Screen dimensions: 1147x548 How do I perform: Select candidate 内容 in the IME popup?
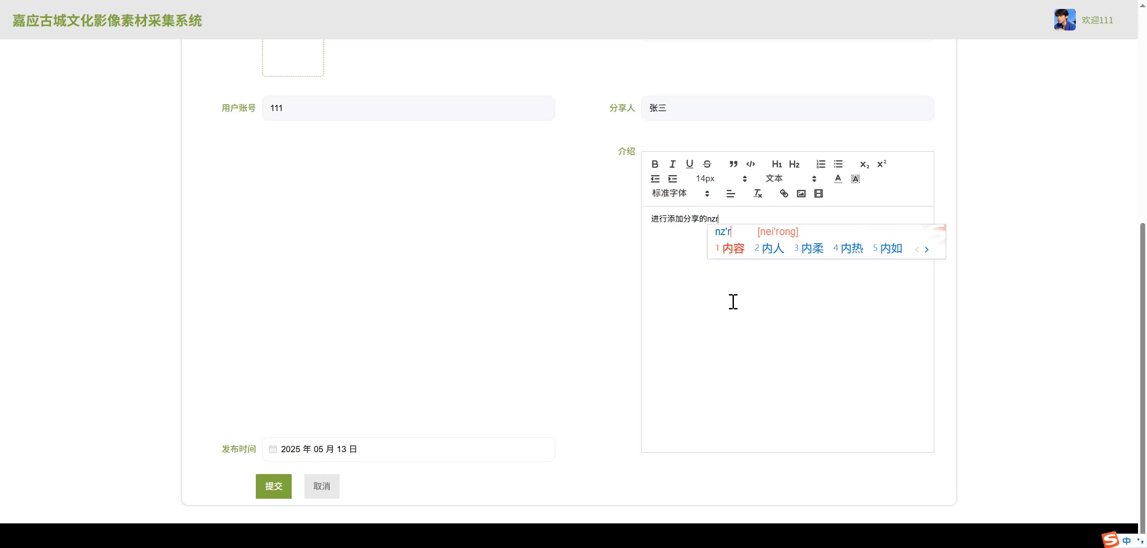click(x=733, y=248)
